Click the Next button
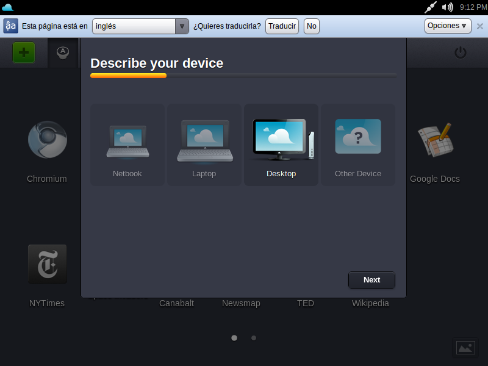Viewport: 488px width, 366px height. click(371, 280)
